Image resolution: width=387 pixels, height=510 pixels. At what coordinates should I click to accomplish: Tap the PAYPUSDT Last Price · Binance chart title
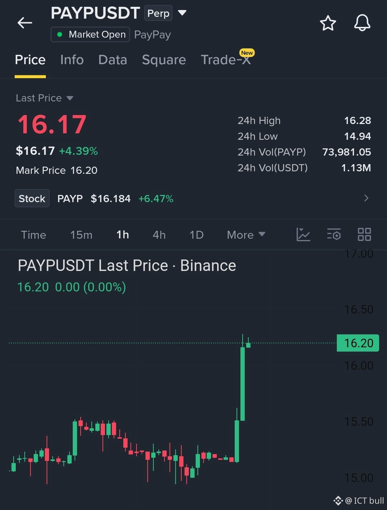(127, 266)
